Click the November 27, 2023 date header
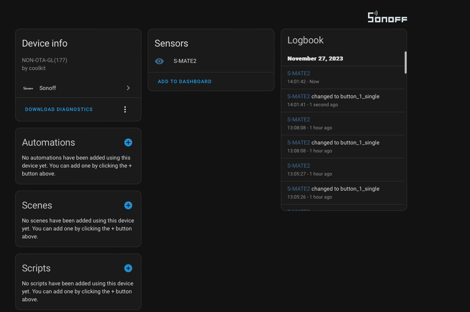Image resolution: width=470 pixels, height=312 pixels. pos(315,58)
